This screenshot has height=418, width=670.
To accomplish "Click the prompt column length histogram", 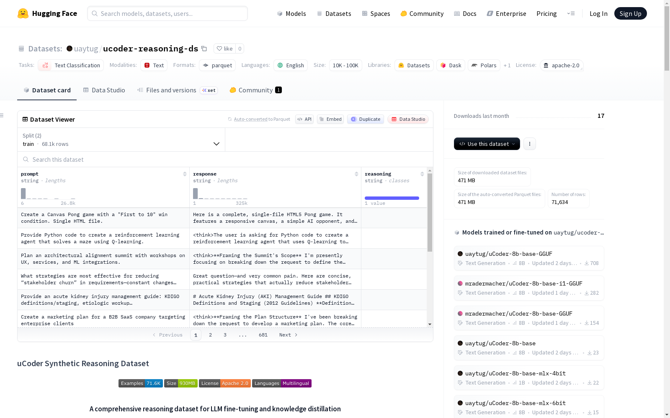I will click(x=48, y=194).
